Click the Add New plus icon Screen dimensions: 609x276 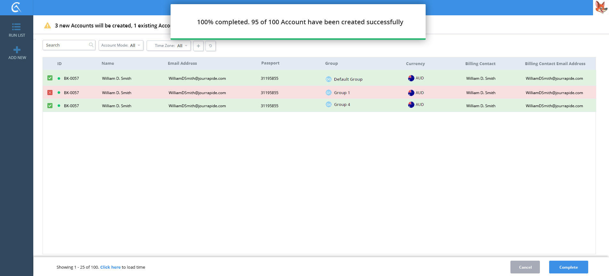click(x=17, y=50)
